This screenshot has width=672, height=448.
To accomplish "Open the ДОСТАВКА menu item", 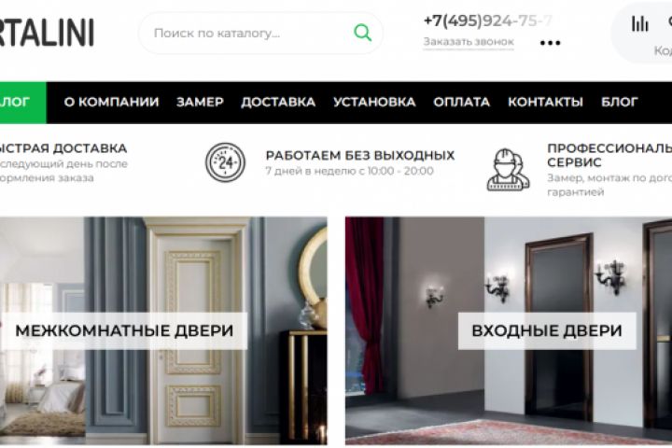I will pyautogui.click(x=278, y=102).
